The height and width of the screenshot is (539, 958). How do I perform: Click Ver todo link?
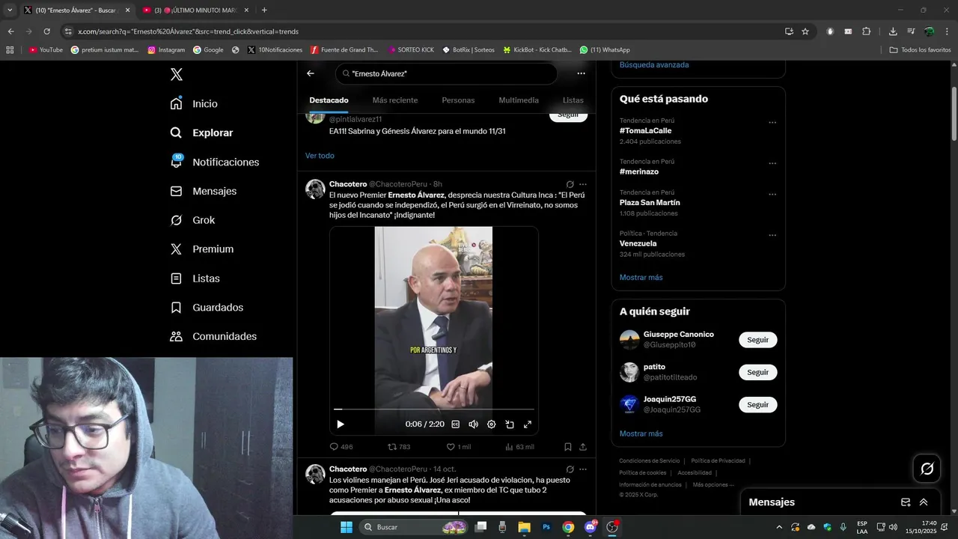click(x=320, y=156)
